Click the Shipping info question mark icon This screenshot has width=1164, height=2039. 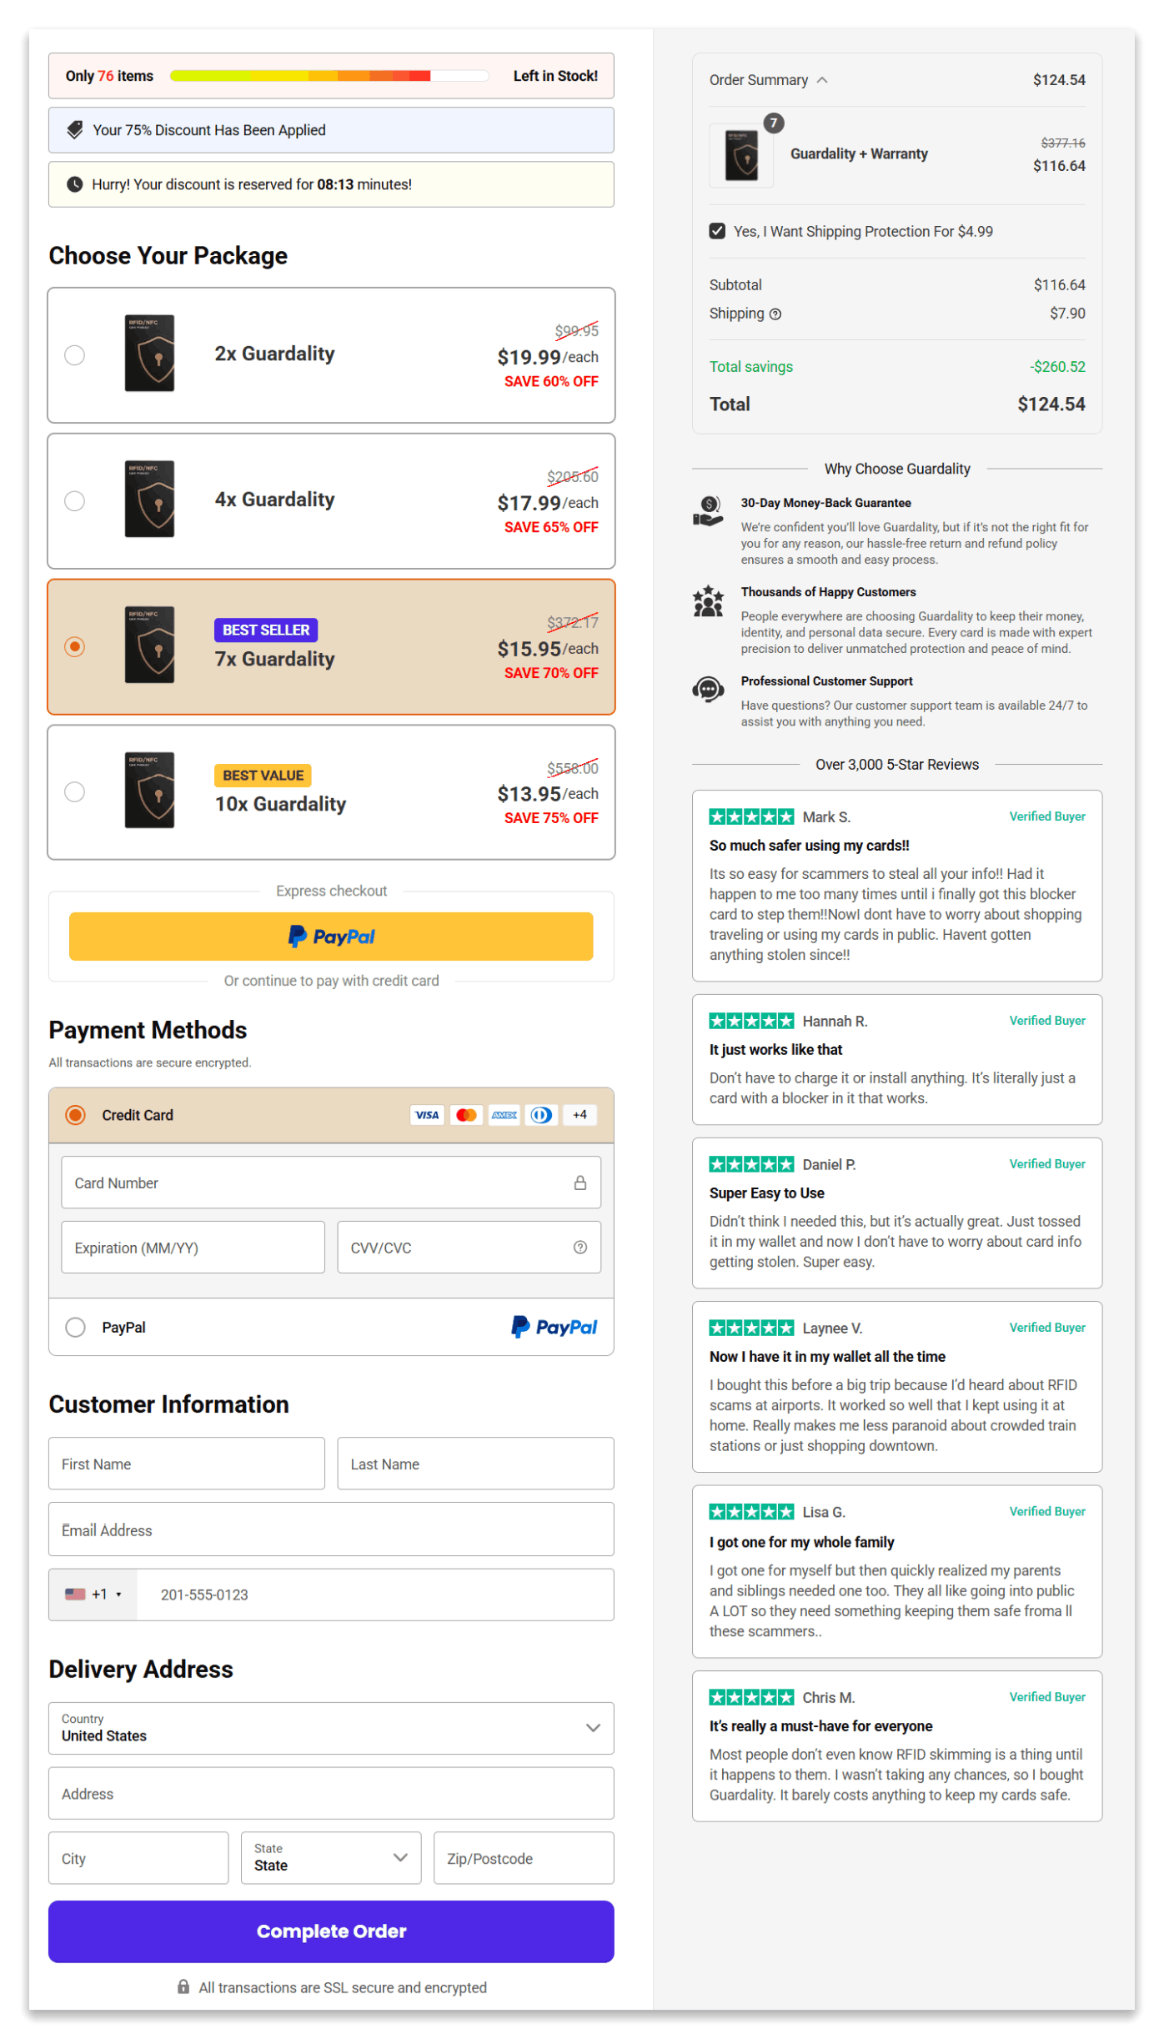tap(775, 314)
